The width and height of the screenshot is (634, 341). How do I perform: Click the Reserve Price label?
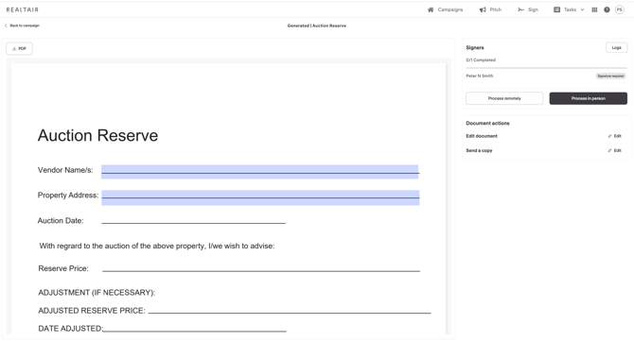coord(63,269)
